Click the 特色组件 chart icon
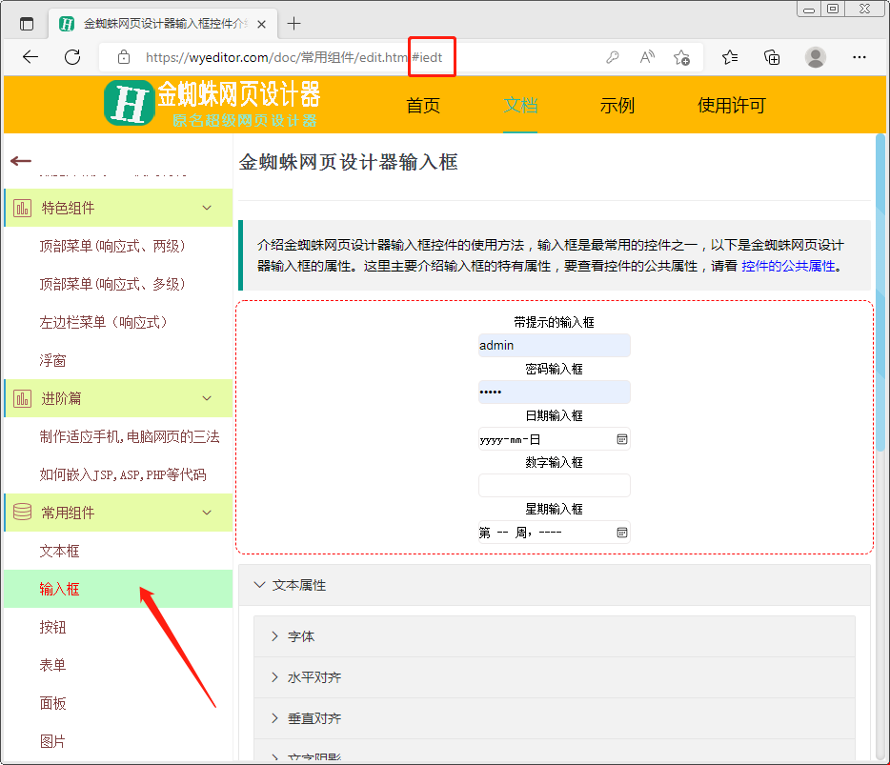Viewport: 890px width, 765px height. (22, 208)
